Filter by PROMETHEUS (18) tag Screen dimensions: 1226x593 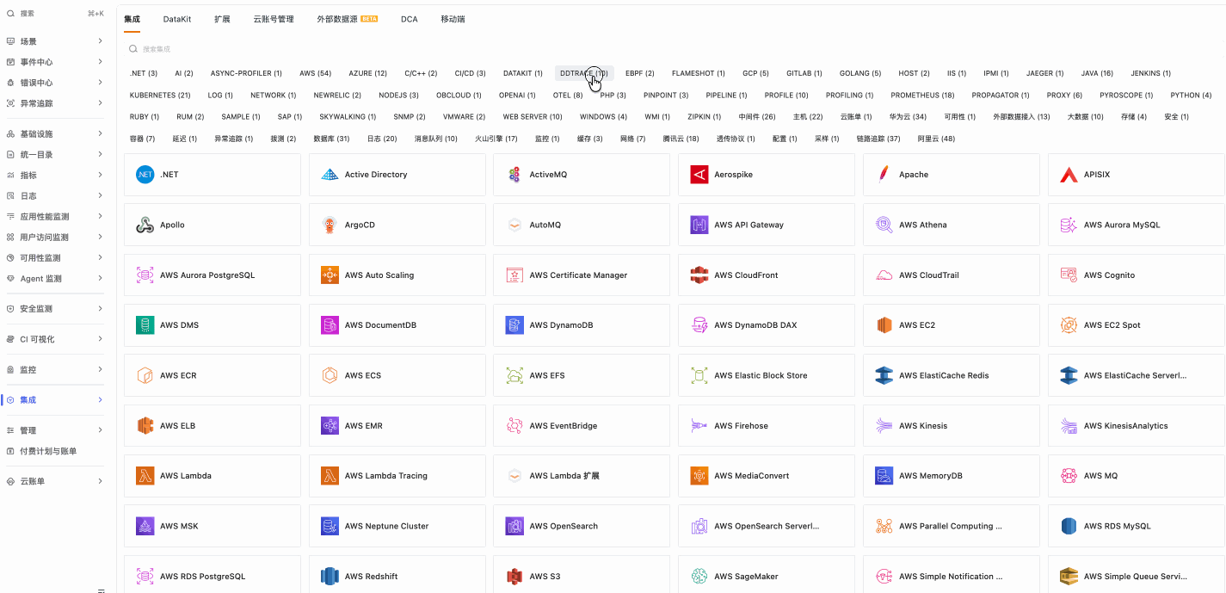922,96
